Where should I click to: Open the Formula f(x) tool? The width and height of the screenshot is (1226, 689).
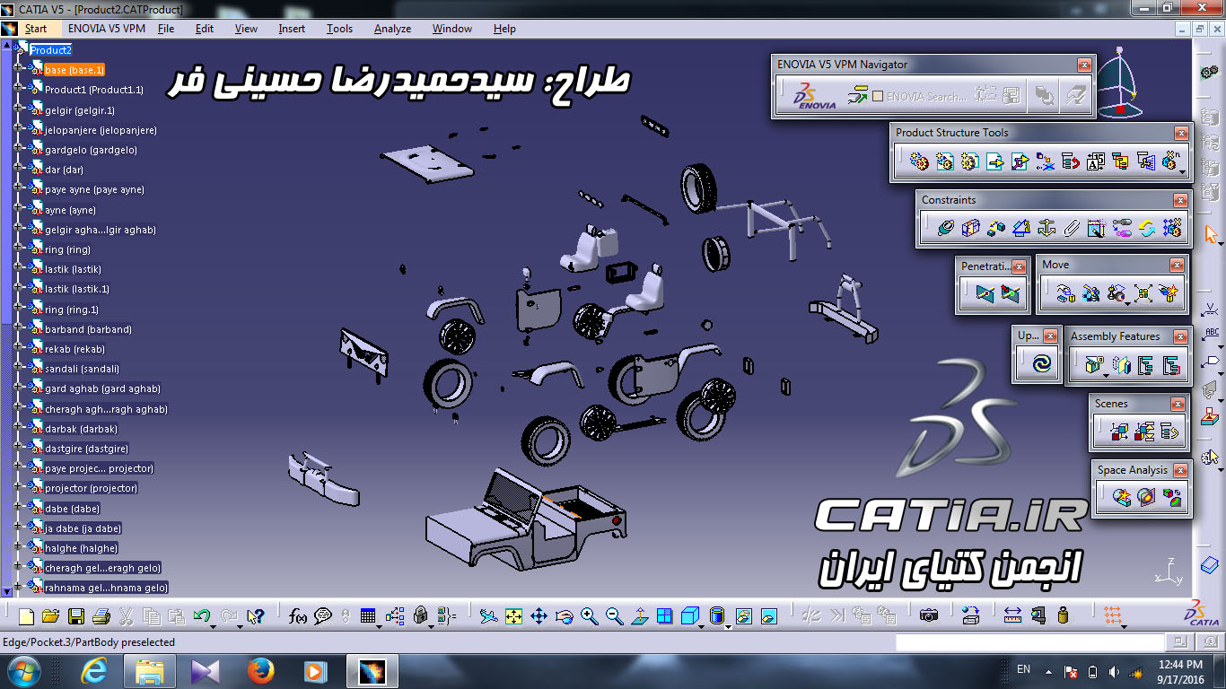(x=298, y=616)
